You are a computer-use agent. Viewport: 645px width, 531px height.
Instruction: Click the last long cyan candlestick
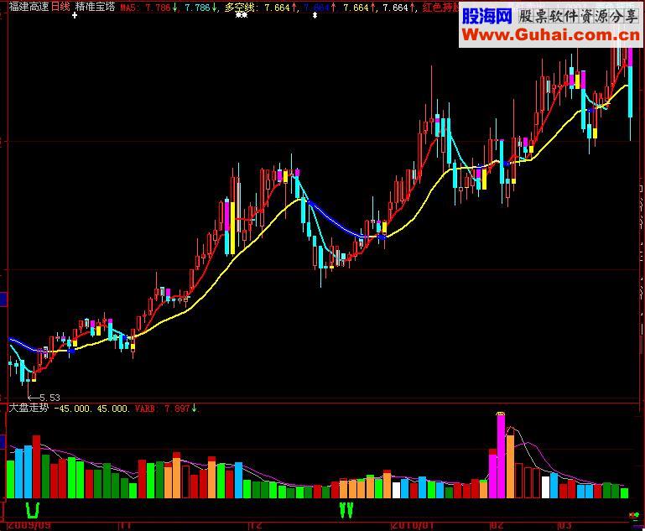click(630, 91)
